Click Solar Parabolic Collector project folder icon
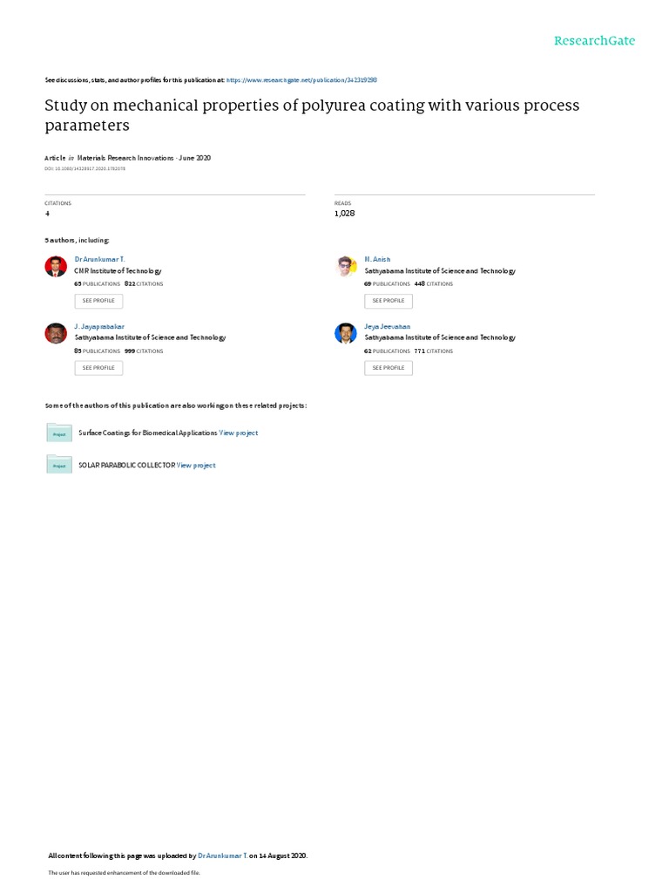The height and width of the screenshot is (893, 669). point(59,465)
